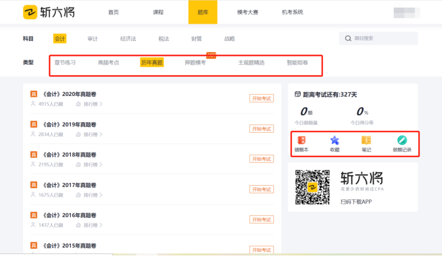
Task: Focus the 题目搜索 search field
Action: (x=378, y=38)
